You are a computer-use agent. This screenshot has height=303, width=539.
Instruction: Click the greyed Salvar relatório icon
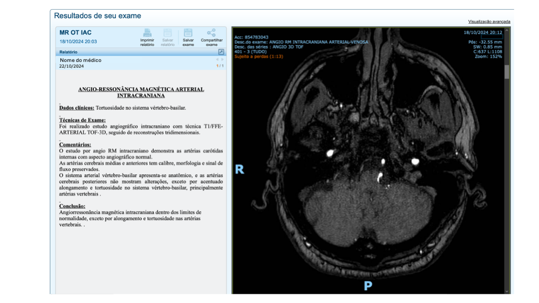click(x=168, y=33)
